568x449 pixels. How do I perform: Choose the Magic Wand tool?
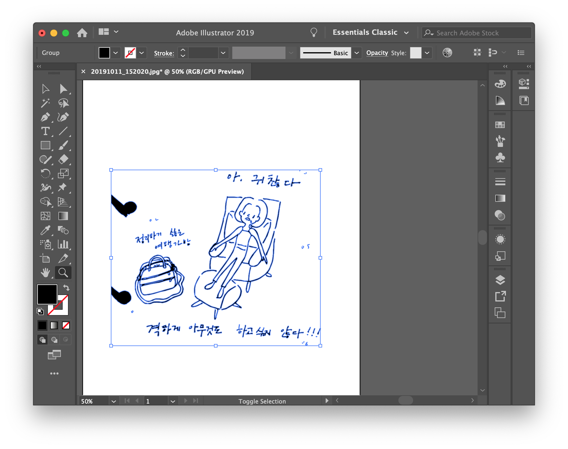(45, 103)
